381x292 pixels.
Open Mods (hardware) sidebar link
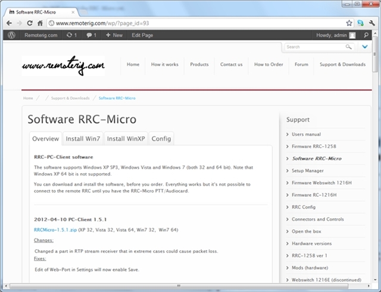(x=310, y=268)
